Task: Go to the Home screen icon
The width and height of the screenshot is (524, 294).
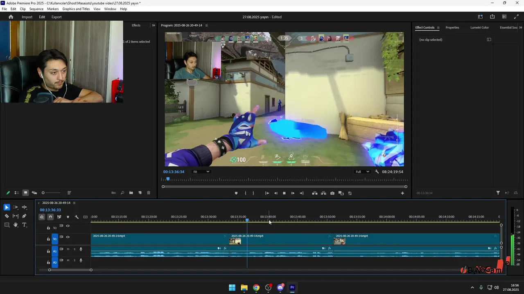Action: 11,17
